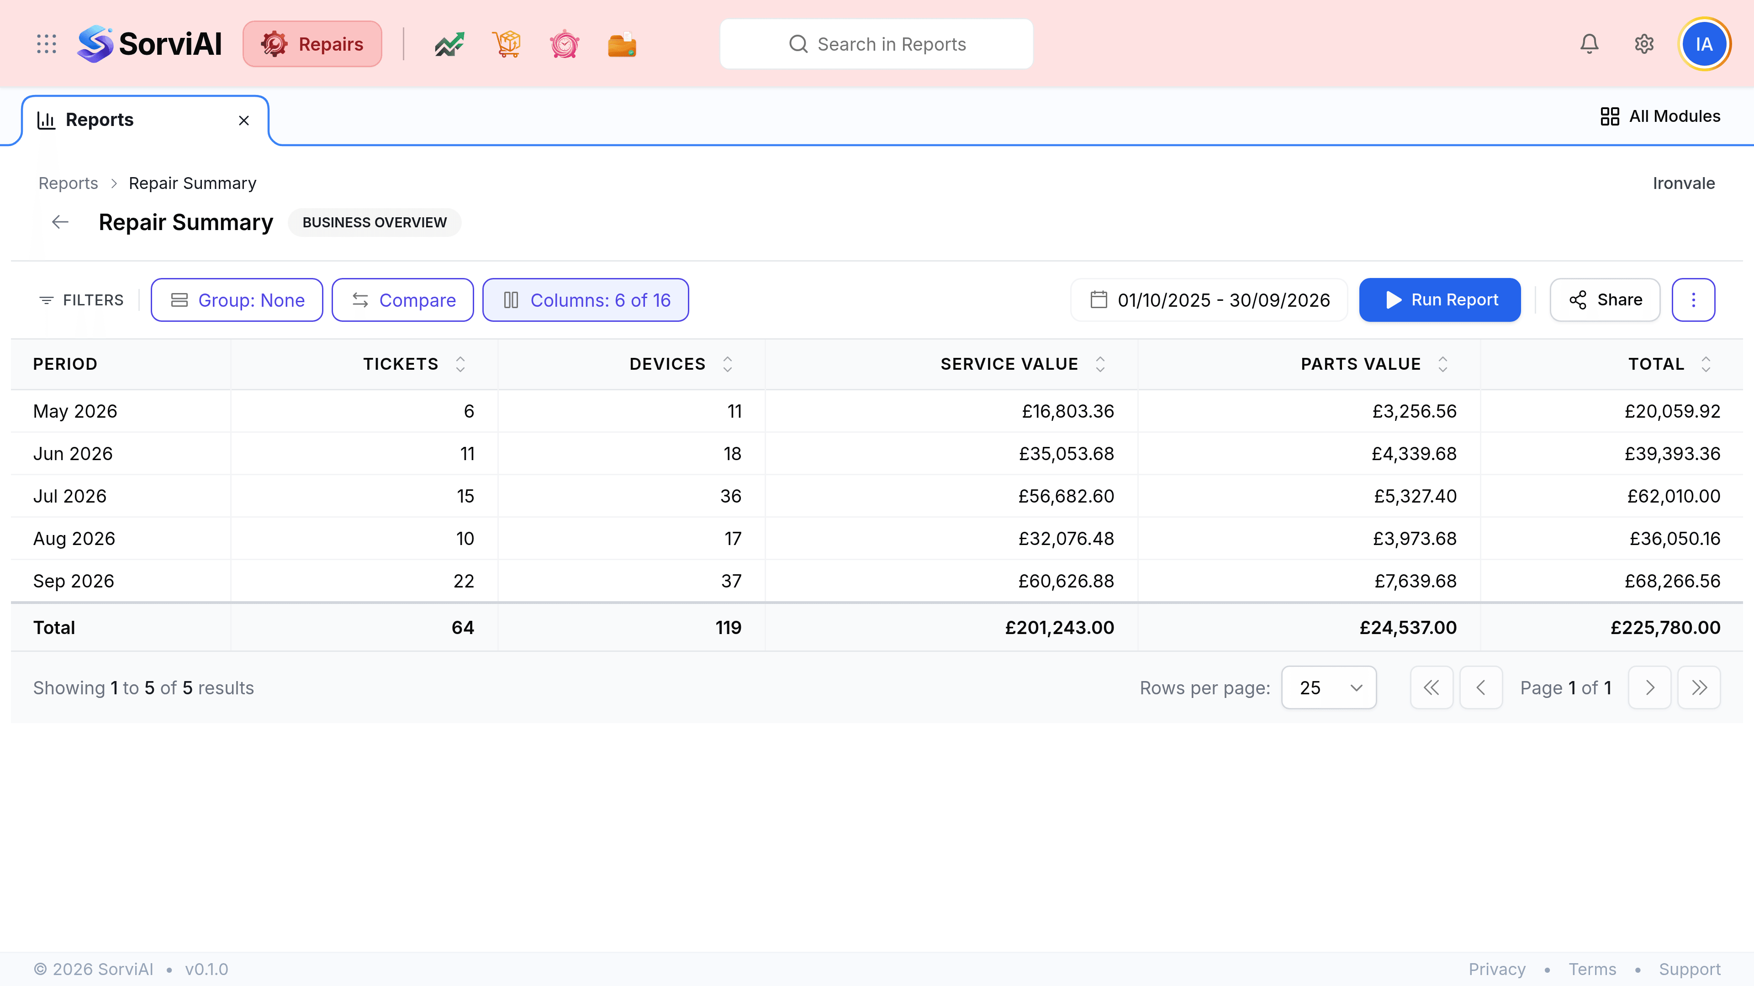Open settings gear
Image resolution: width=1754 pixels, height=986 pixels.
click(x=1644, y=44)
